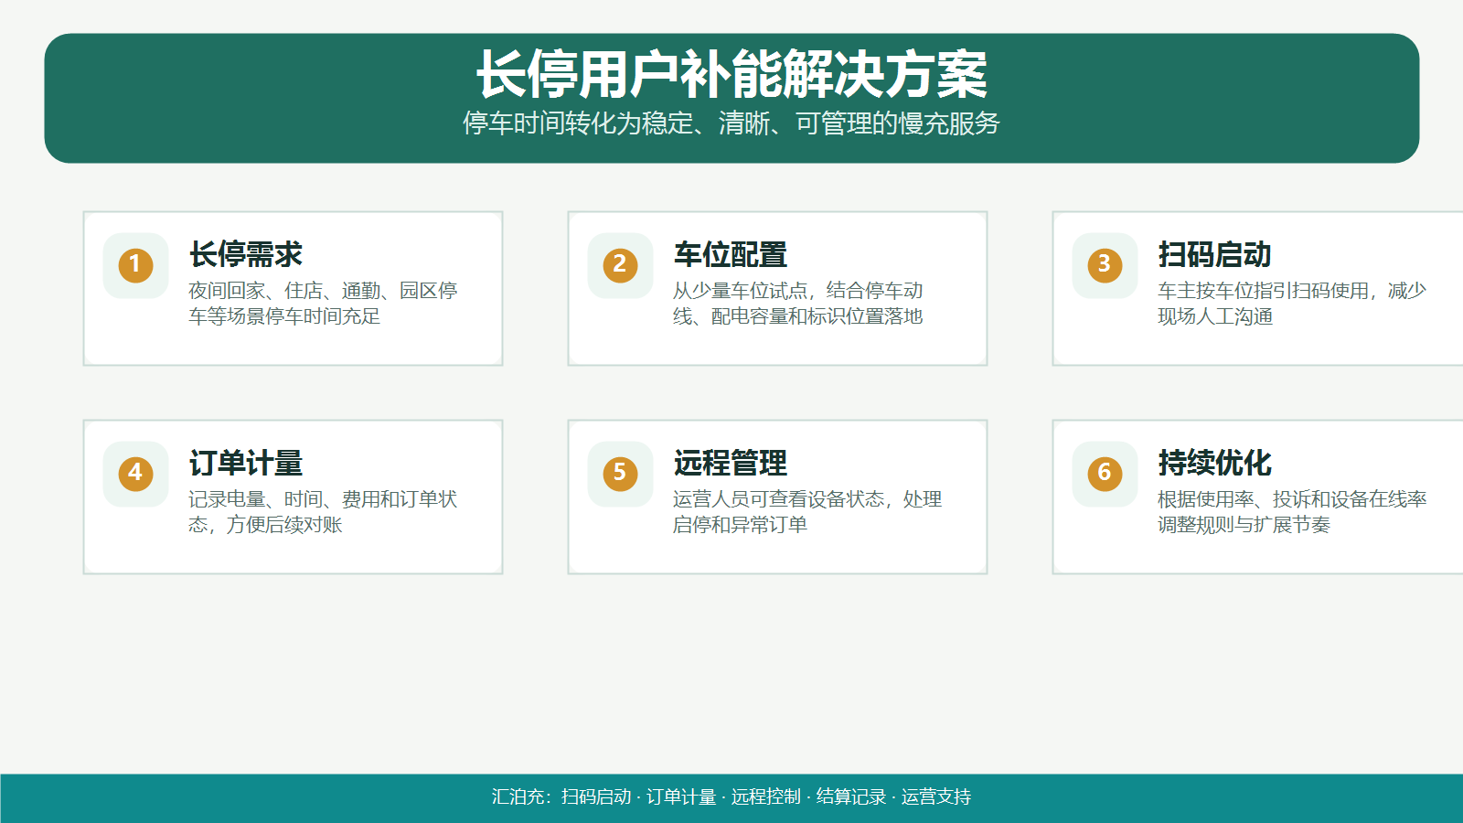Click the 长停需求 card heading
The height and width of the screenshot is (823, 1463).
coord(246,254)
